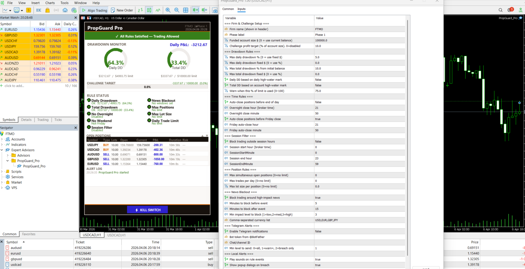Expand the Accounts node in Navigator
Screen dimensions: 525x269
[x=2, y=139]
